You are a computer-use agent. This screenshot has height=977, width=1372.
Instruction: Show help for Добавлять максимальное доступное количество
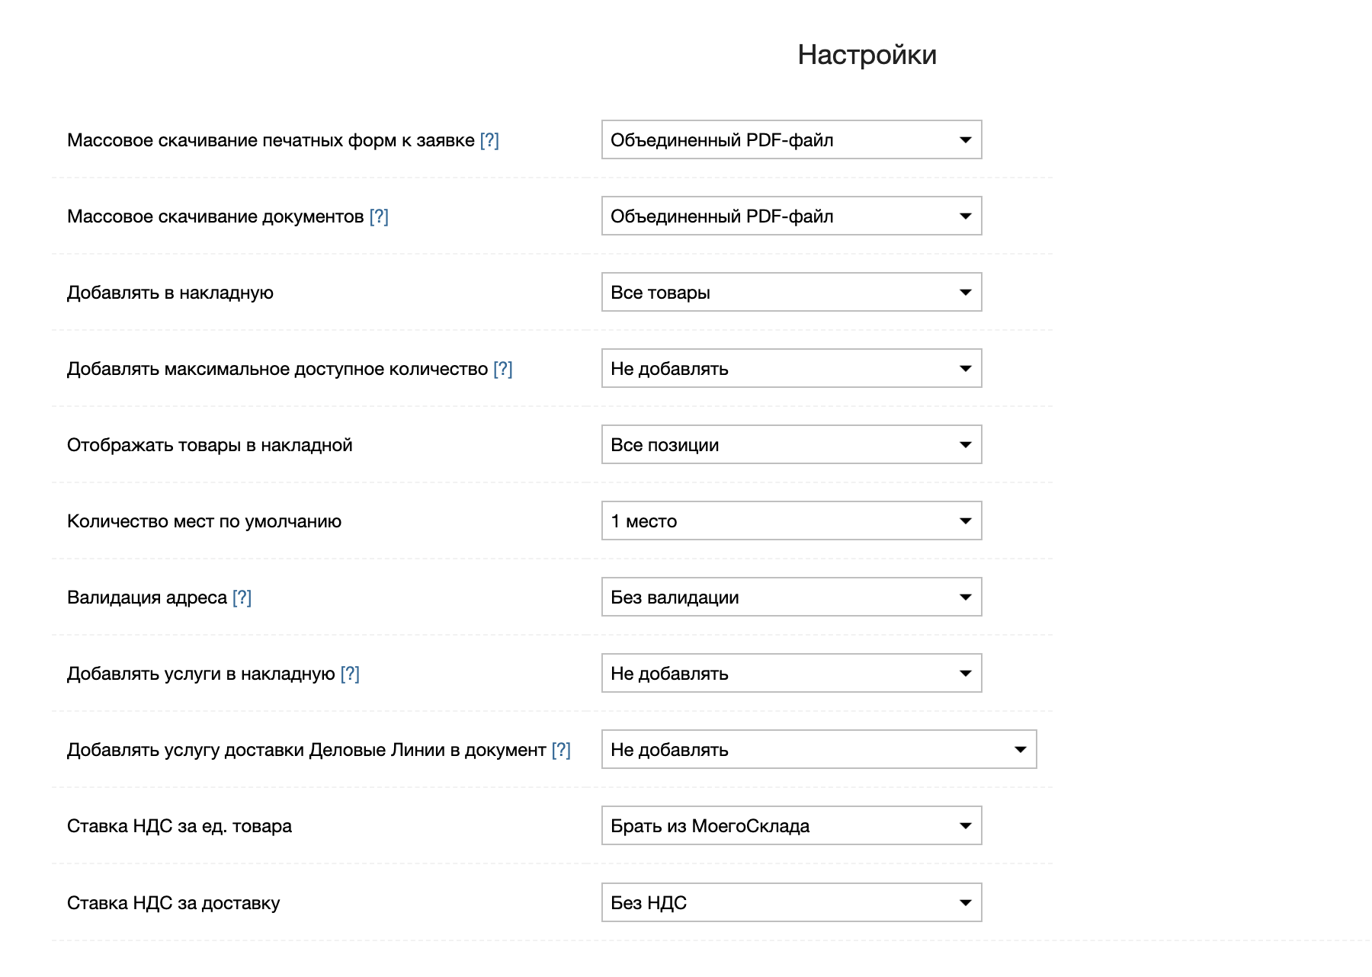tap(503, 369)
